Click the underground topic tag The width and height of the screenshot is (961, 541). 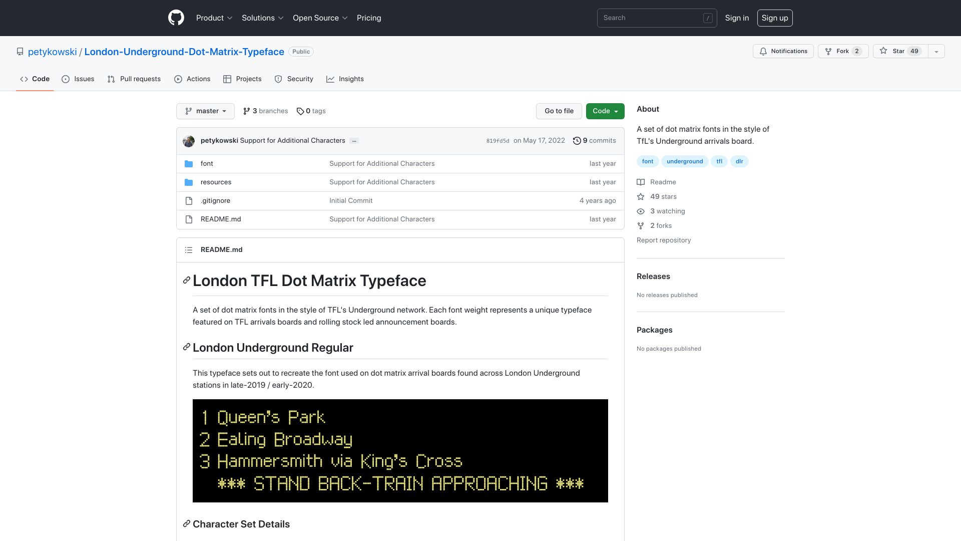685,161
